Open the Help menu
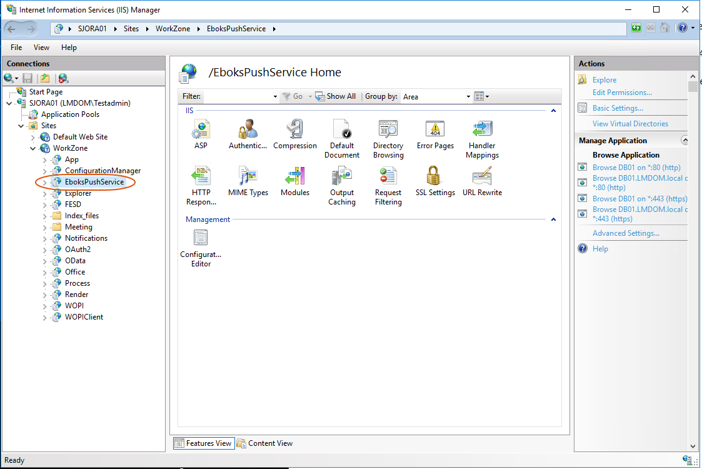The image size is (702, 469). coord(69,48)
